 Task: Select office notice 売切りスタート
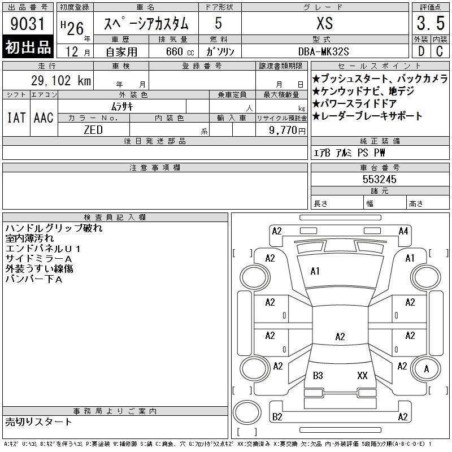coord(38,421)
